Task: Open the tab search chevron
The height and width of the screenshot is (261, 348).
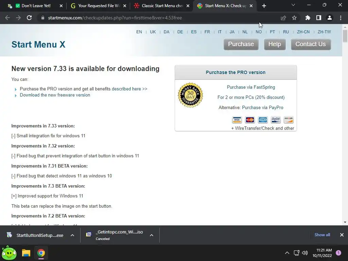Action: [293, 5]
